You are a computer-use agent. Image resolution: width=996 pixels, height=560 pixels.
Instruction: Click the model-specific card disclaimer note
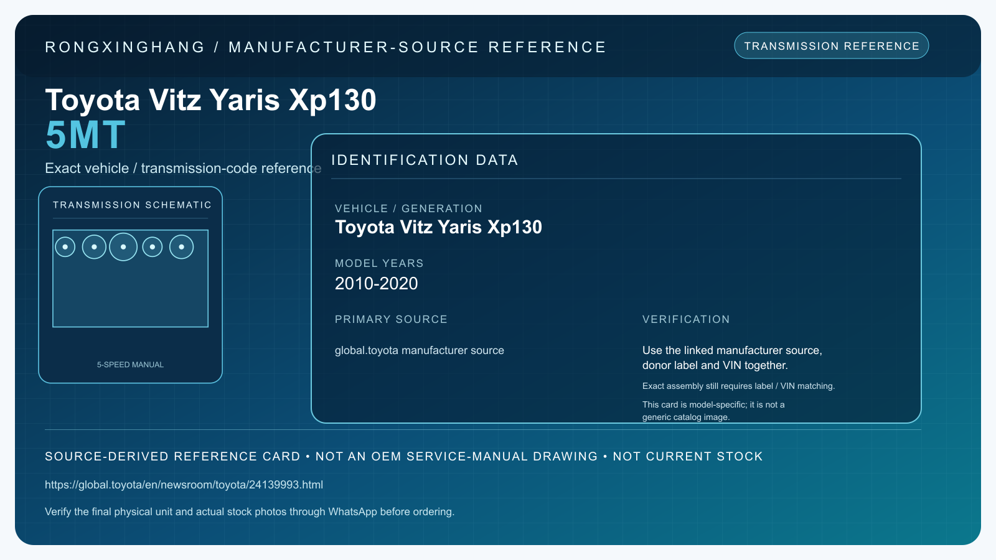pyautogui.click(x=713, y=411)
